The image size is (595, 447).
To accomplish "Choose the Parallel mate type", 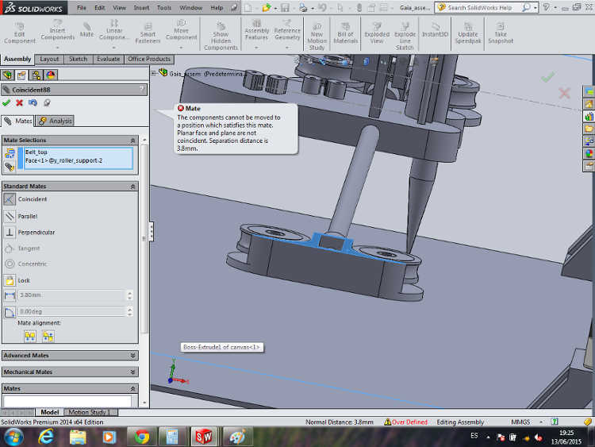I will pyautogui.click(x=10, y=216).
